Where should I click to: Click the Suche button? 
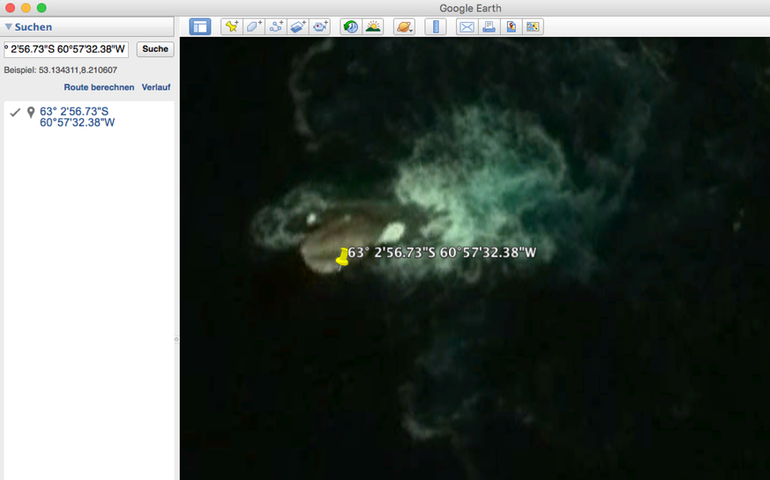(x=155, y=49)
